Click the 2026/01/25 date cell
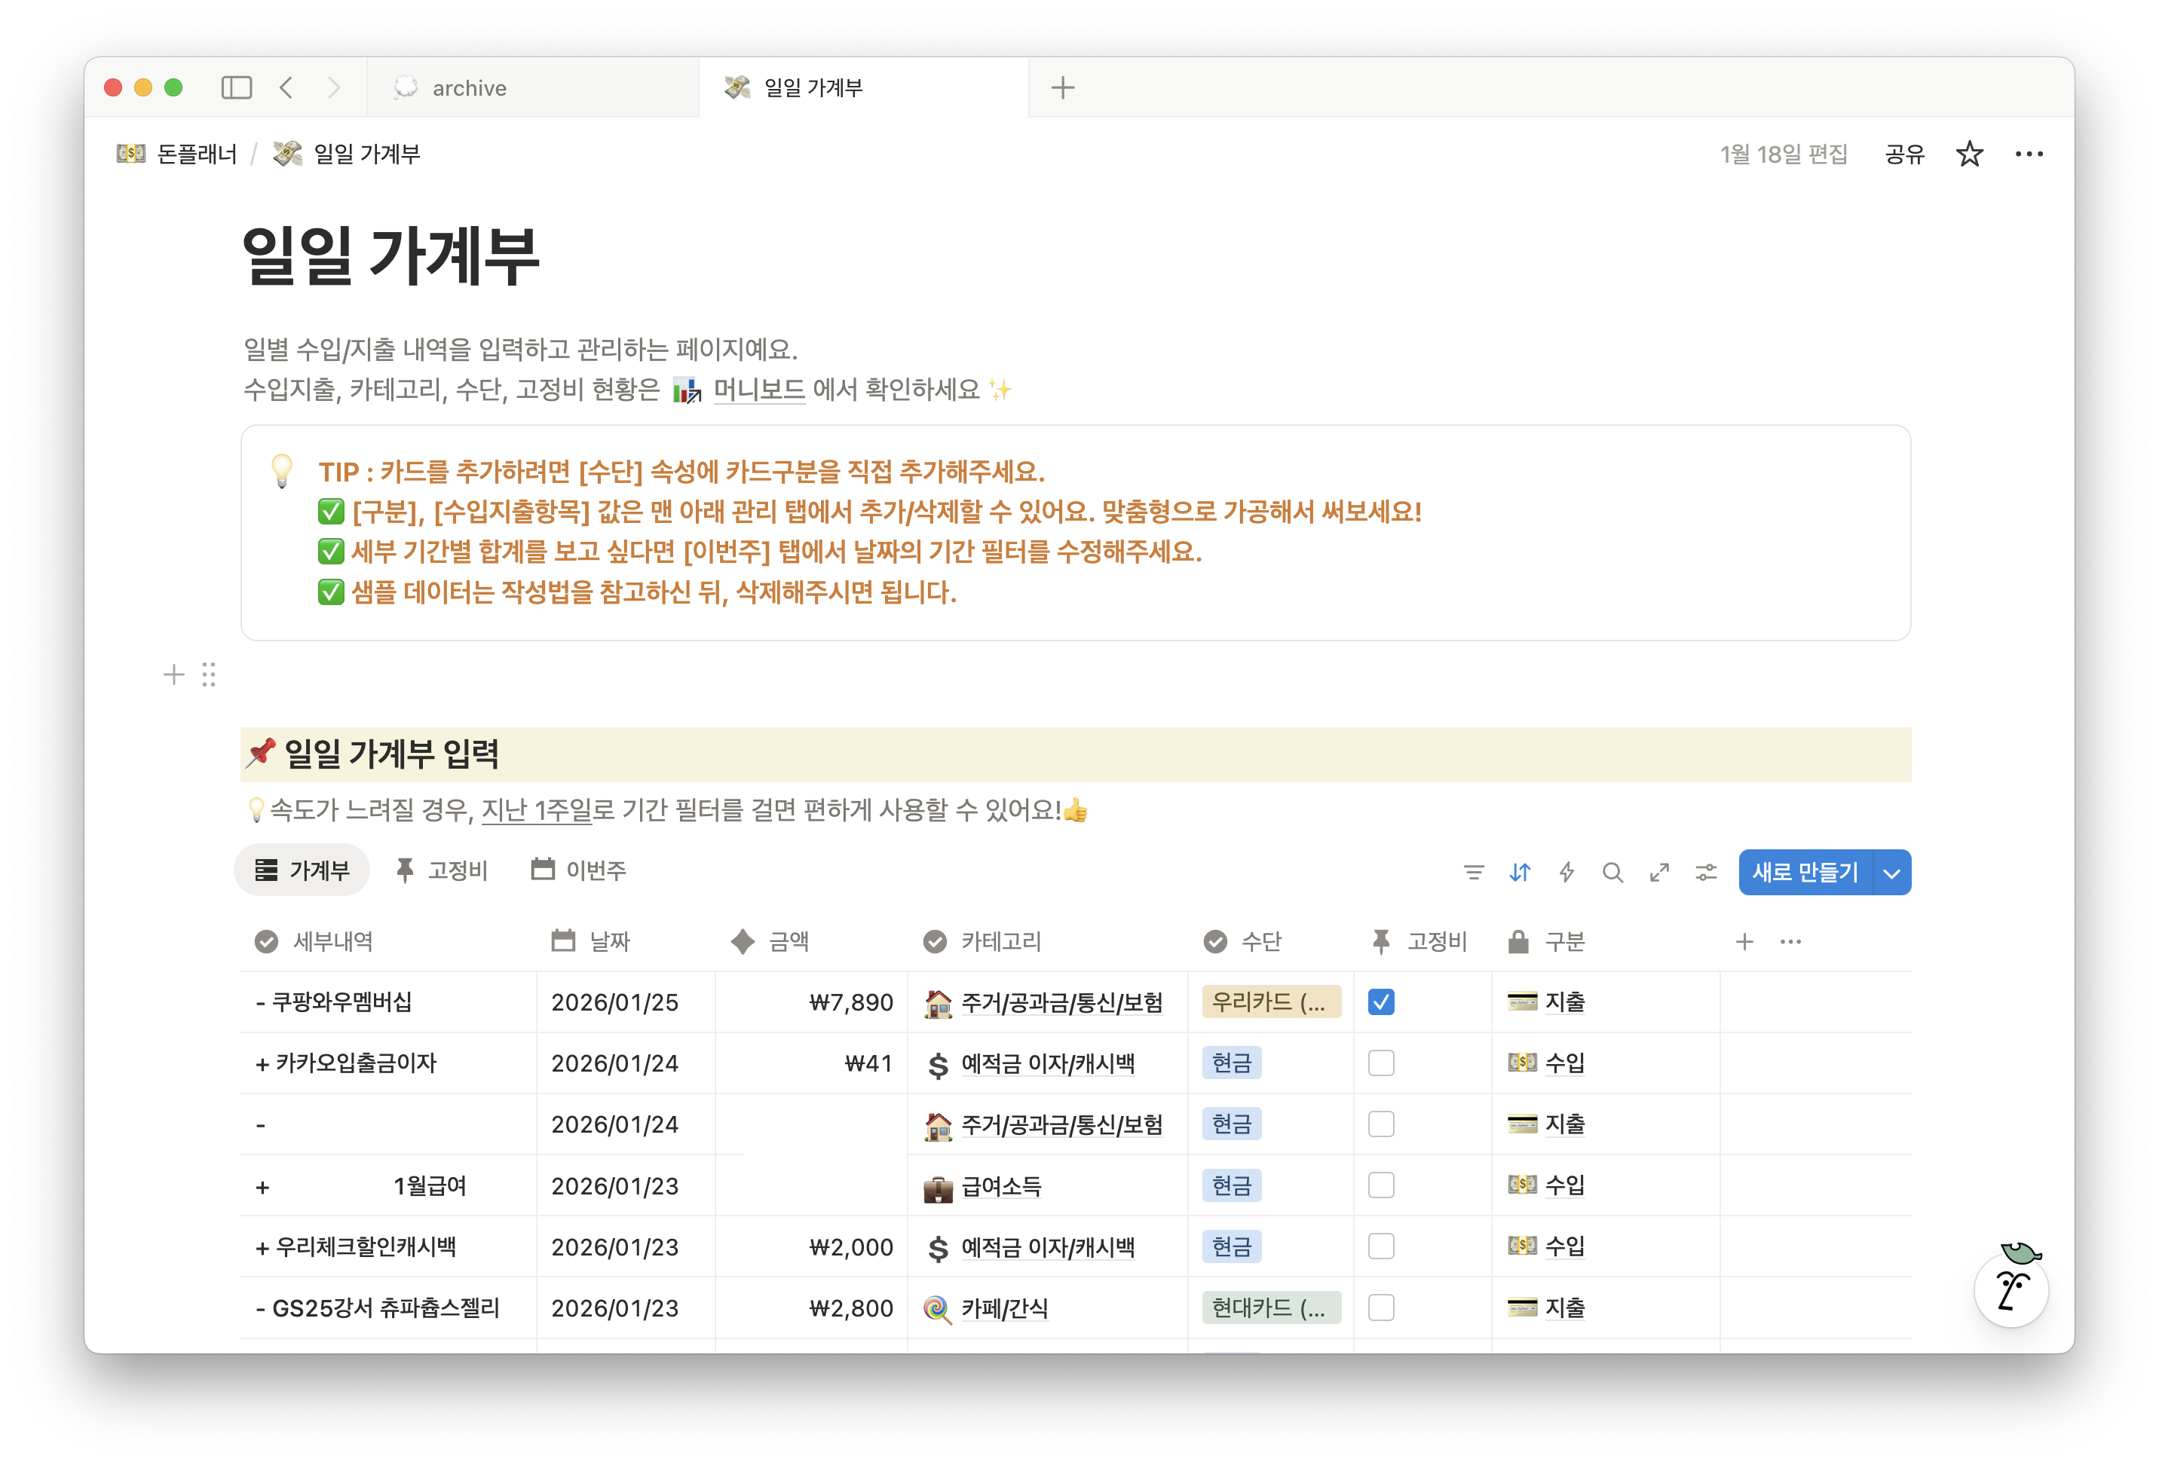The height and width of the screenshot is (1465, 2159). click(615, 1002)
